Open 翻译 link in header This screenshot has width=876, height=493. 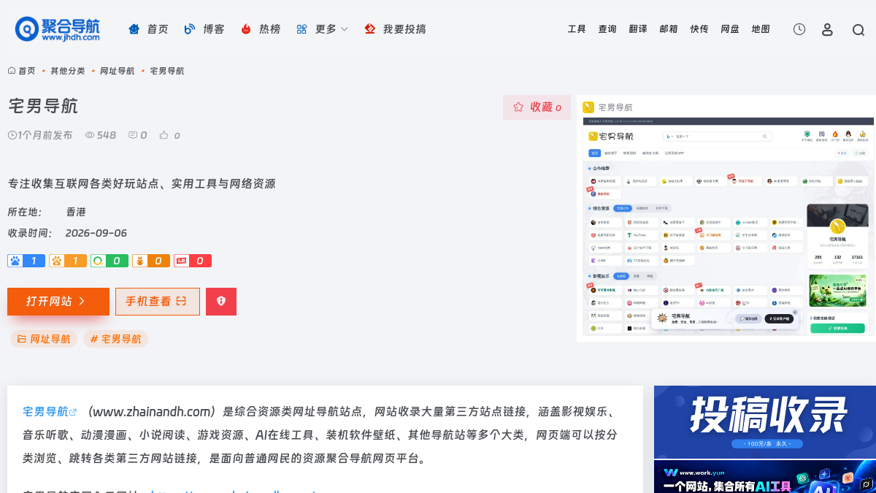638,29
